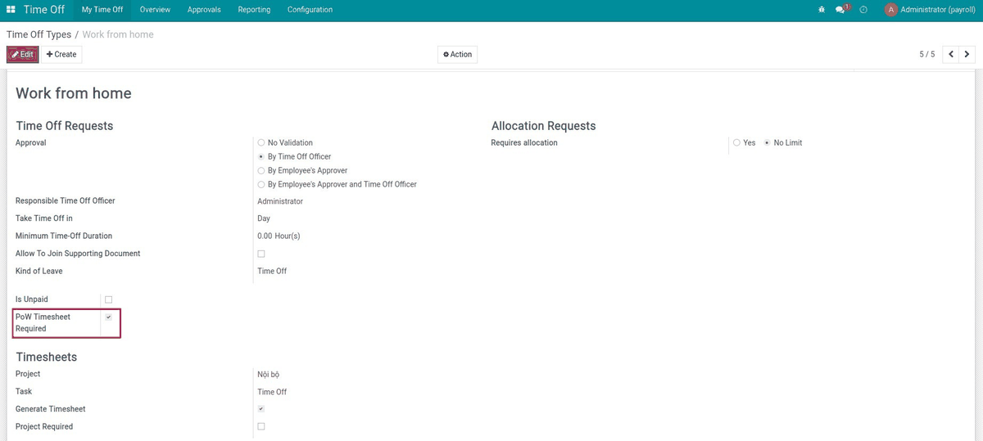This screenshot has height=441, width=983.
Task: Click the Edit button
Action: tap(23, 54)
